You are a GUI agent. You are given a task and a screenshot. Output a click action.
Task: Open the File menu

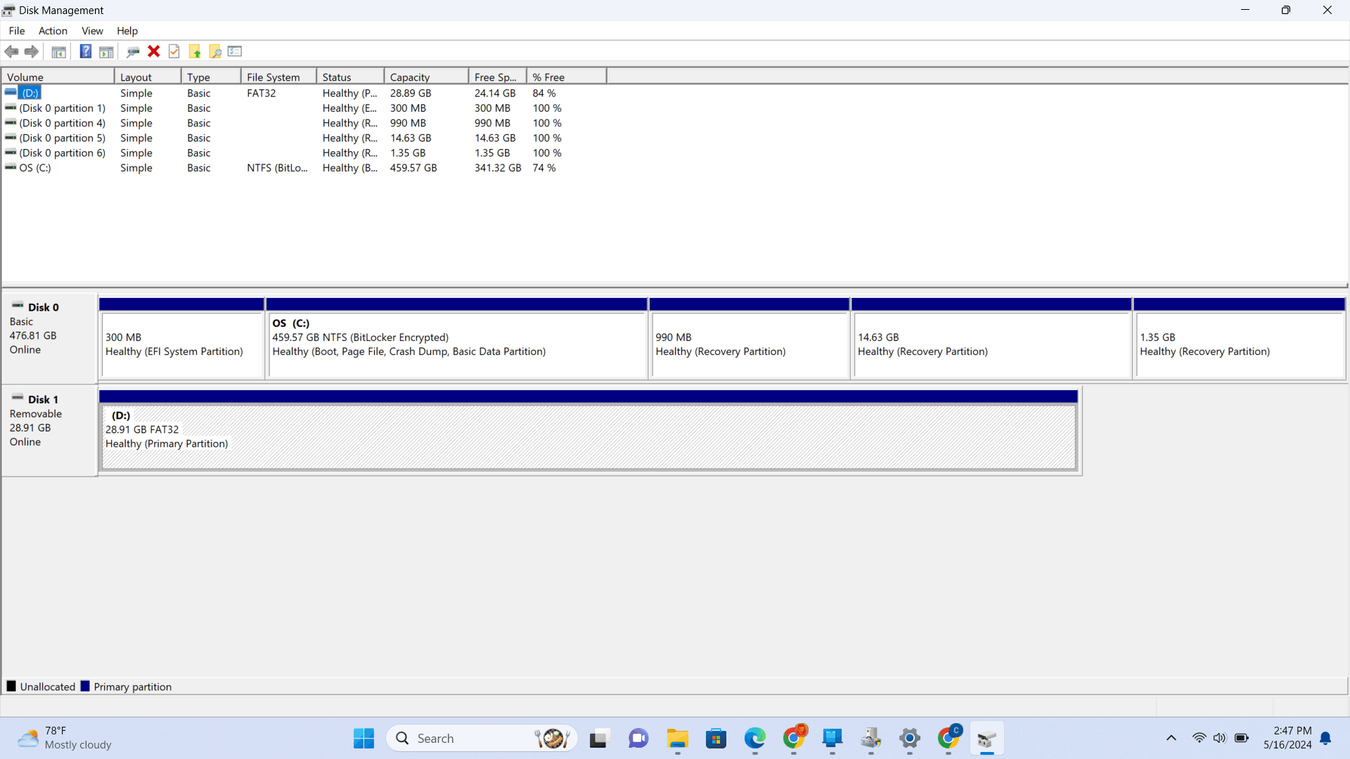(x=17, y=31)
